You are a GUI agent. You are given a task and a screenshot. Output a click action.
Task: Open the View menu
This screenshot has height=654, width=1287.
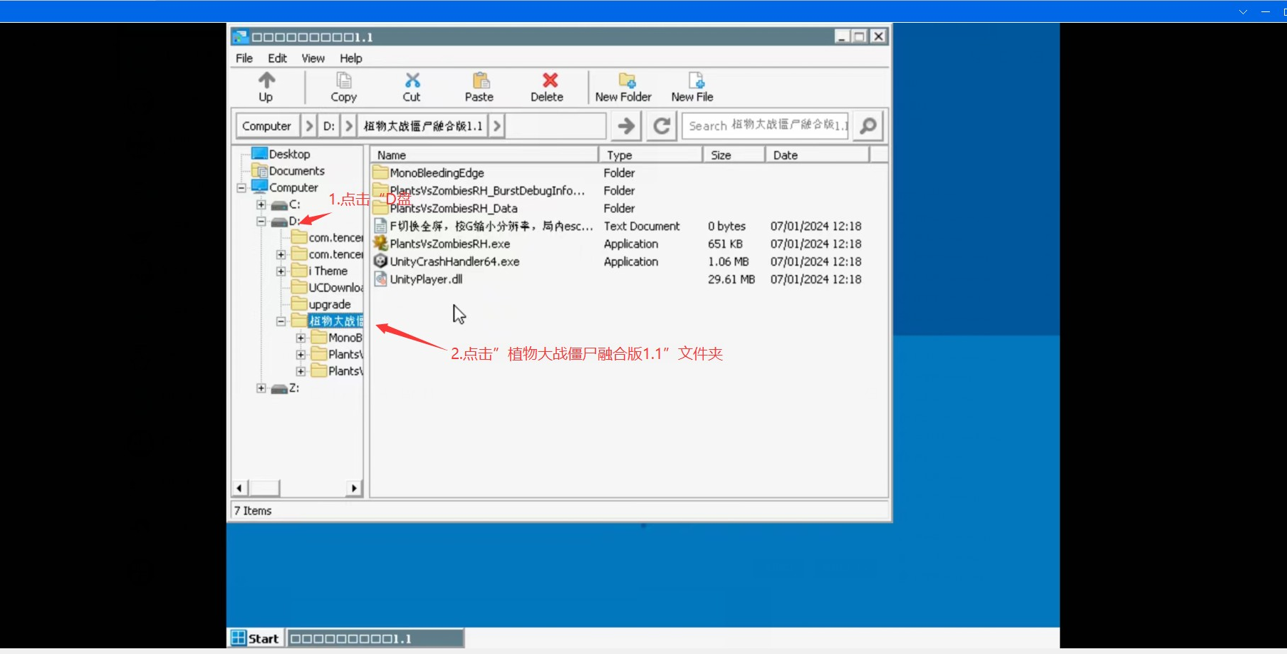(x=313, y=58)
